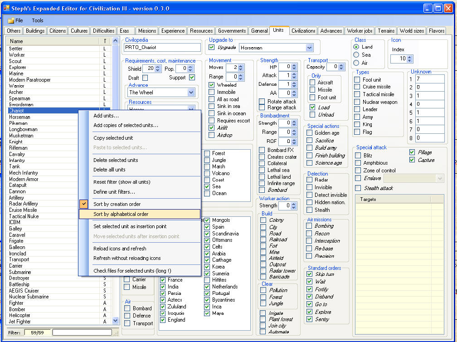Open the File menu folder icon
This screenshot has width=457, height=342.
point(11,20)
